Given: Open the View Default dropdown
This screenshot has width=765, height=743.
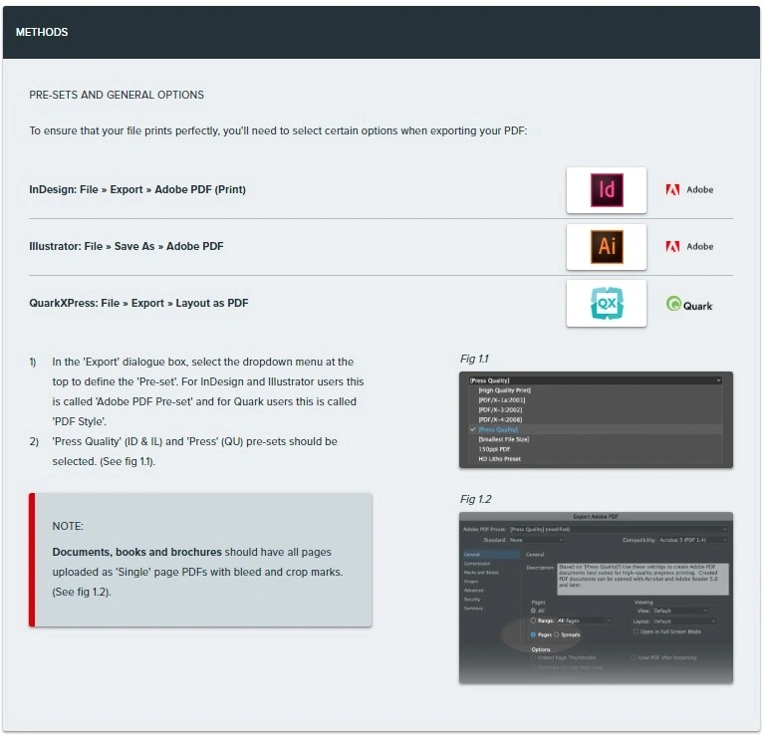Looking at the screenshot, I should pos(680,611).
